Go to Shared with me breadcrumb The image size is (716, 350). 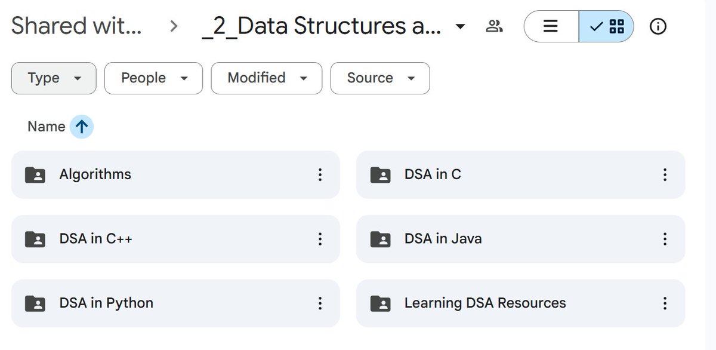[76, 26]
